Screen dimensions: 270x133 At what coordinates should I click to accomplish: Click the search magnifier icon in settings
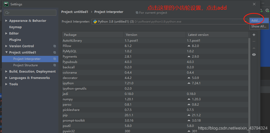point(7,13)
